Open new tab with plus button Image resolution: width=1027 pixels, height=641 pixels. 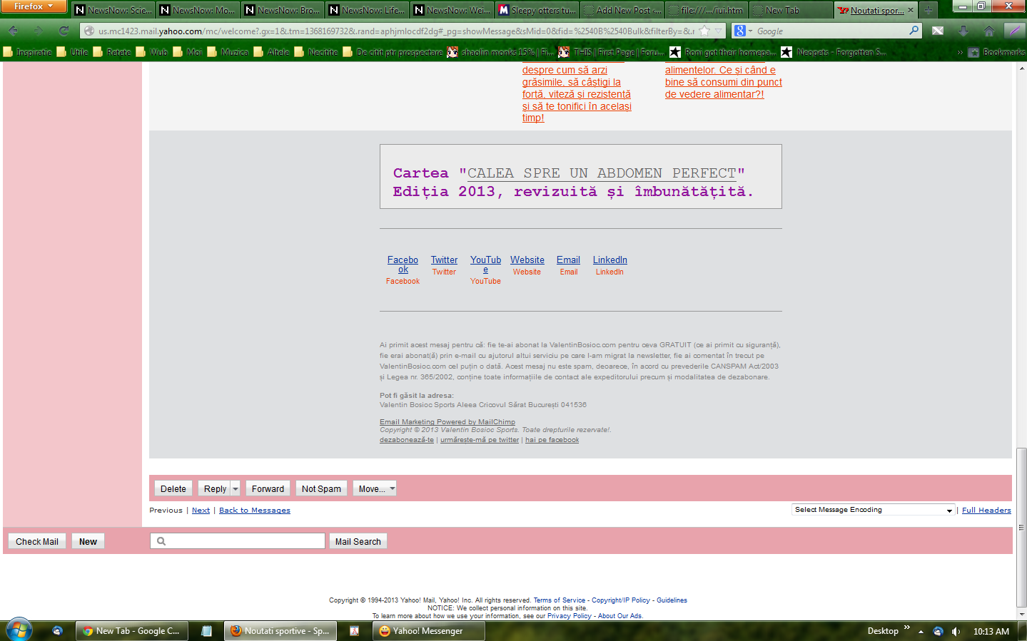pos(928,10)
